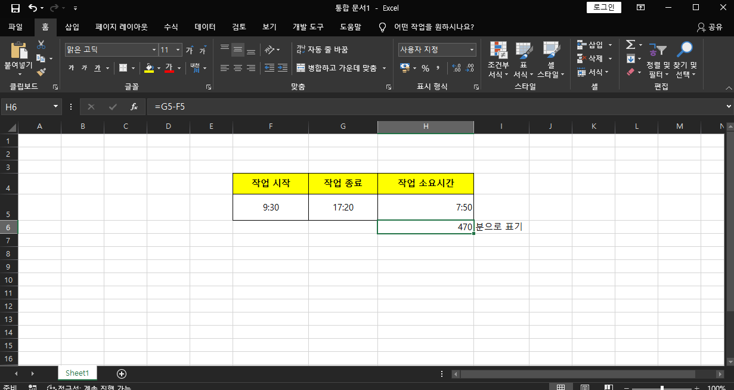Open 셀 스타일 cell styles
The height and width of the screenshot is (390, 734).
(551, 60)
